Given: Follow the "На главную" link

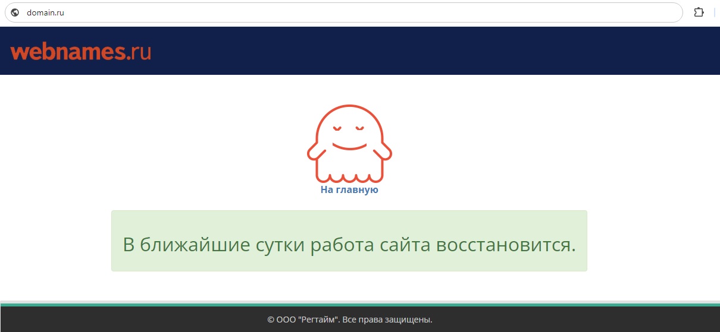Looking at the screenshot, I should pos(349,190).
